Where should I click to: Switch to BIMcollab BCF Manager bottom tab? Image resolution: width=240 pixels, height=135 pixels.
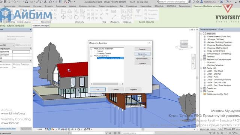click(x=231, y=129)
